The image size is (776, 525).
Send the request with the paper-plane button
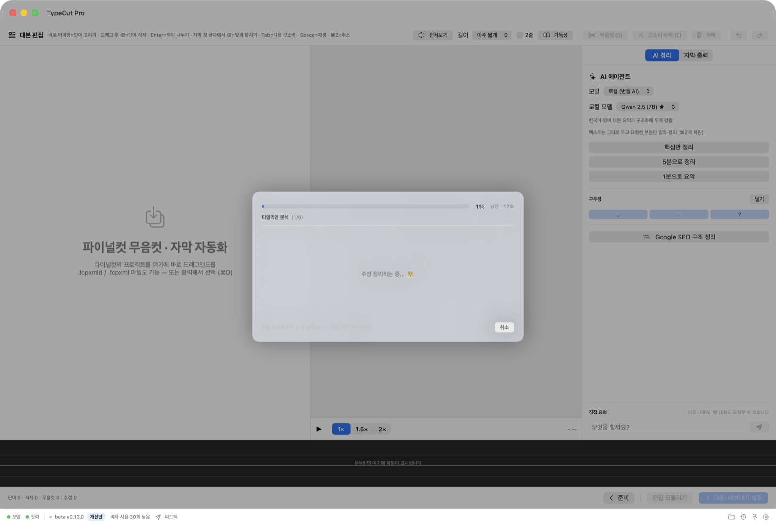[x=759, y=427]
